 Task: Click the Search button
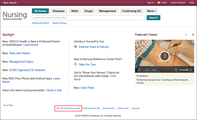(153, 18)
